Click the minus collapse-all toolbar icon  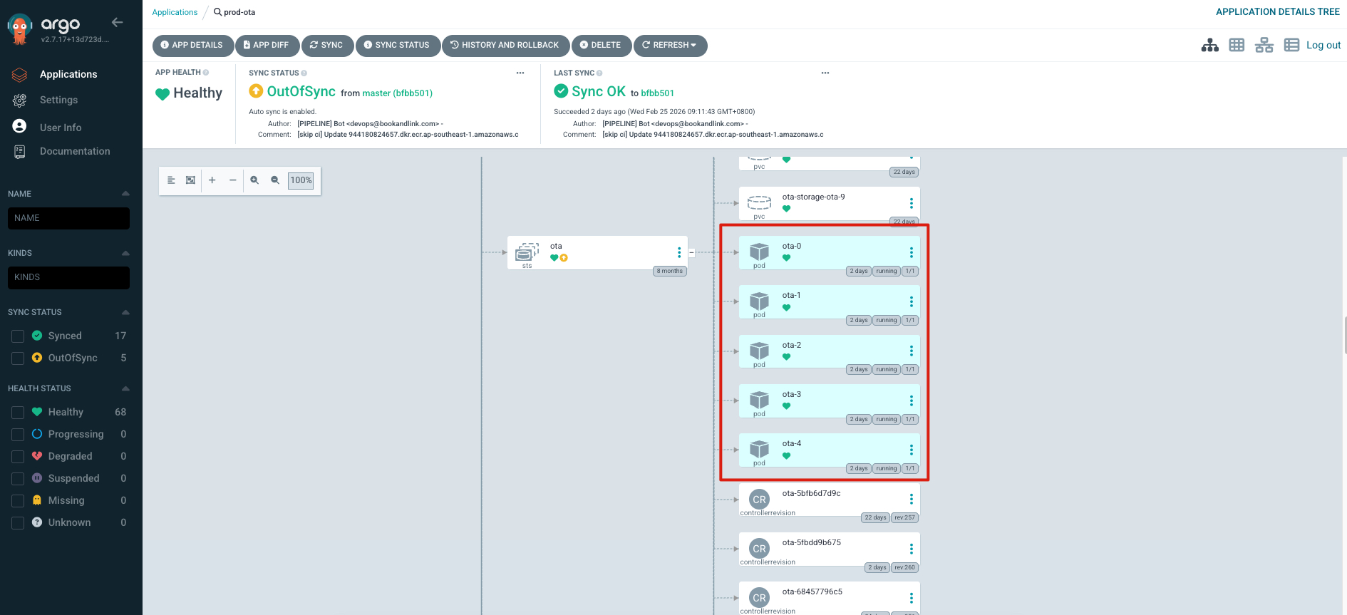coord(232,180)
